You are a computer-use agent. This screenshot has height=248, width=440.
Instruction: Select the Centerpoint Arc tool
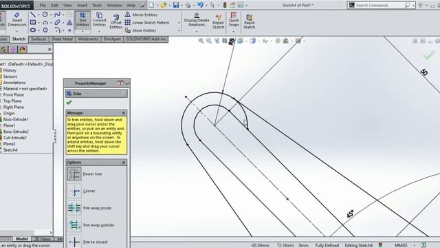45,22
